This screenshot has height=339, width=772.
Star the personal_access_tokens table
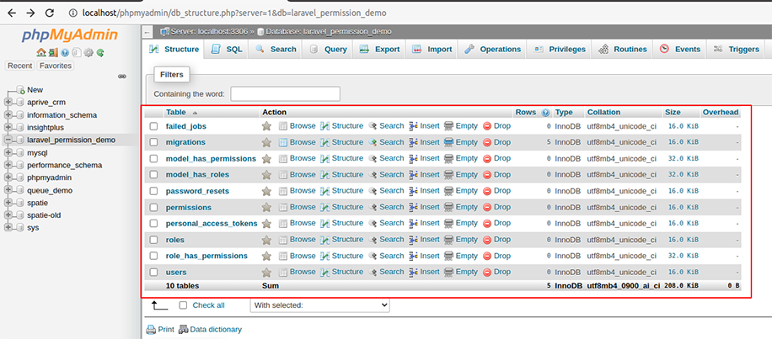pyautogui.click(x=266, y=224)
